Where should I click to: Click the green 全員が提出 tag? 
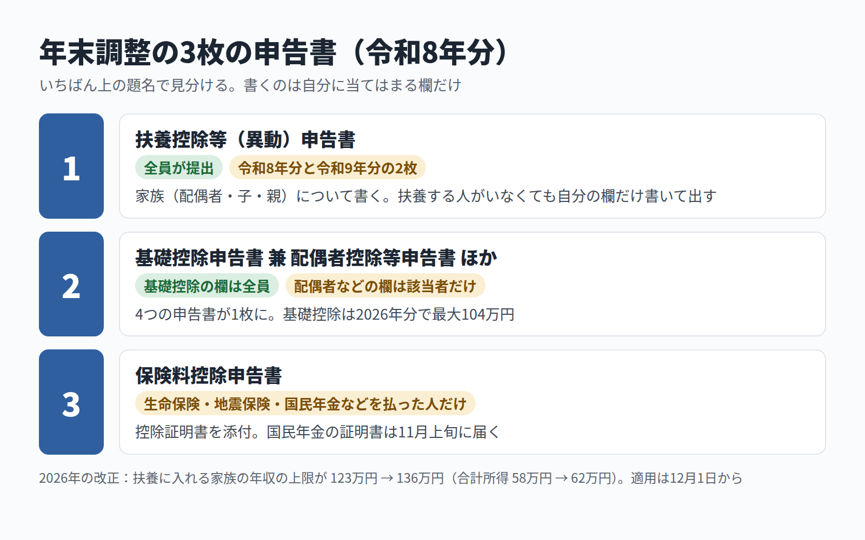[179, 168]
